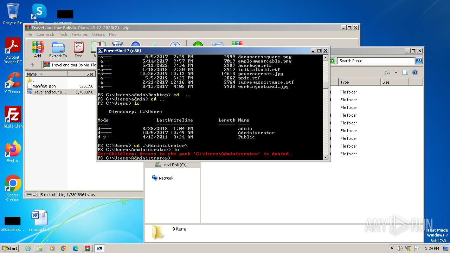Click the change view icon in Explorer
450x253 pixels.
[x=387, y=72]
